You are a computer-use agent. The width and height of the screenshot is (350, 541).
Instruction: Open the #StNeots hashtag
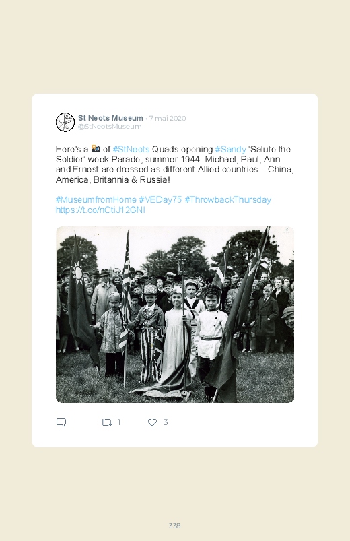pyautogui.click(x=131, y=150)
